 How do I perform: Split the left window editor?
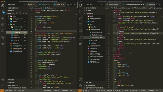pos(71,5)
